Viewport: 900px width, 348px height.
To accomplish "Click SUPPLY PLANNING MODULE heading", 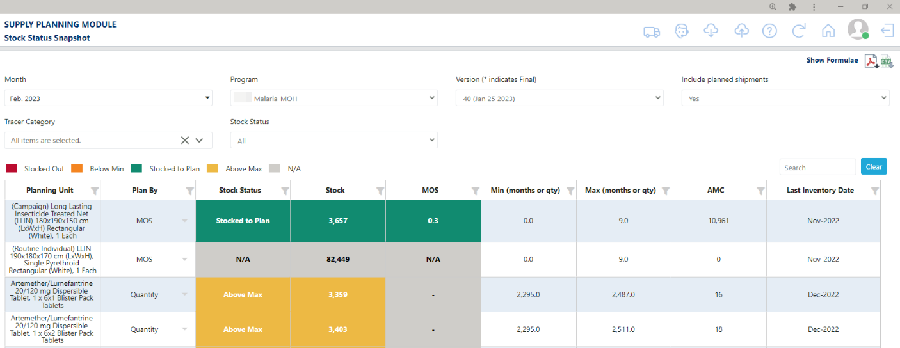I will coord(60,24).
